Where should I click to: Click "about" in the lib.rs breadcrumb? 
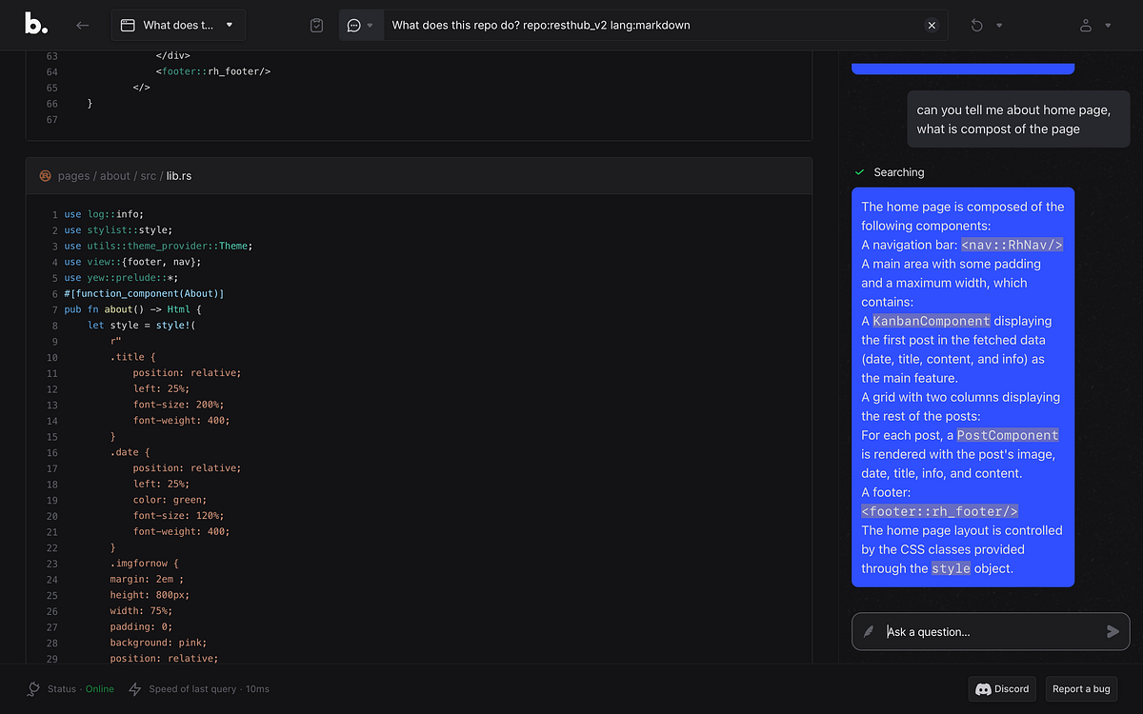pos(115,175)
